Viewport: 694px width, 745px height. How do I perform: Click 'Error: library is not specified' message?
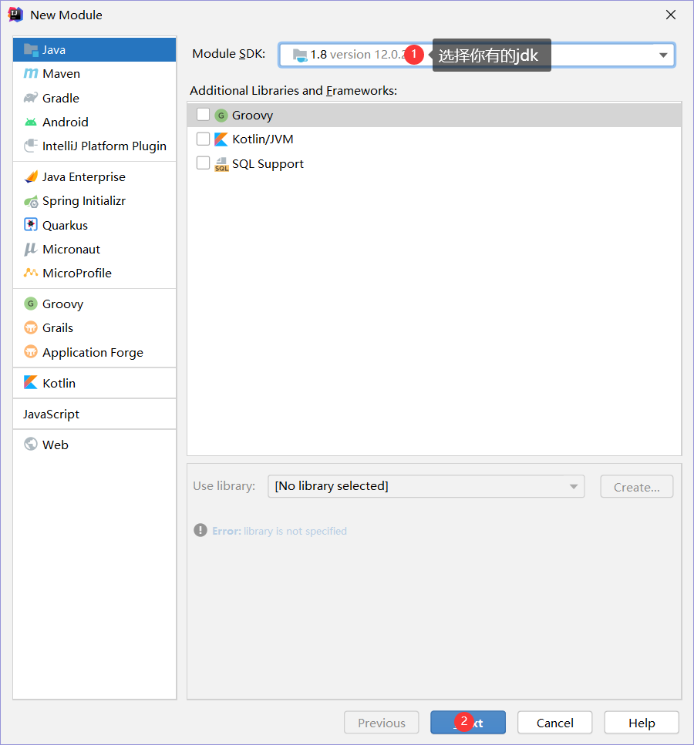coord(279,531)
